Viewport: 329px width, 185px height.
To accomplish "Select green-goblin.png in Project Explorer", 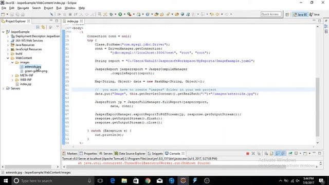I will [x=36, y=71].
